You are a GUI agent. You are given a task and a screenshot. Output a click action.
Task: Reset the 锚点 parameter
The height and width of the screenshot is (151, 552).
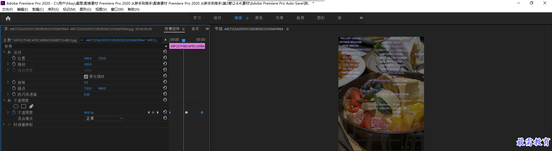coord(165,88)
